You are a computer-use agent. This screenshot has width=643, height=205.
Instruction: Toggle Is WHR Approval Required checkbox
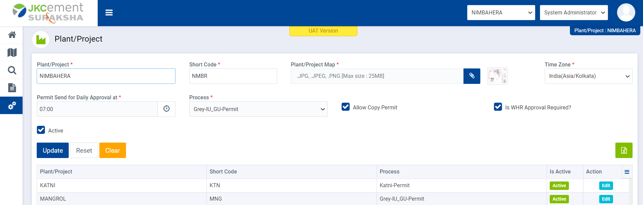tap(498, 107)
